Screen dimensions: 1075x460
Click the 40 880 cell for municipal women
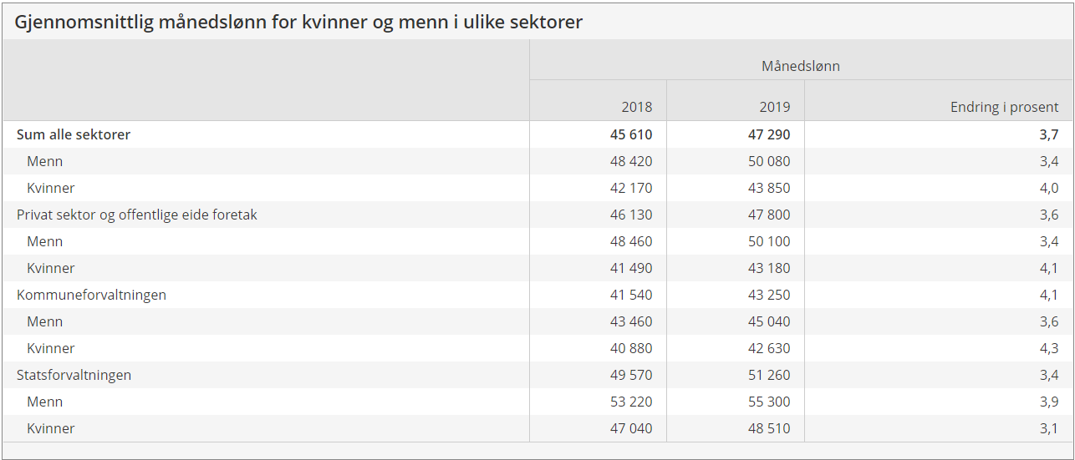point(631,348)
